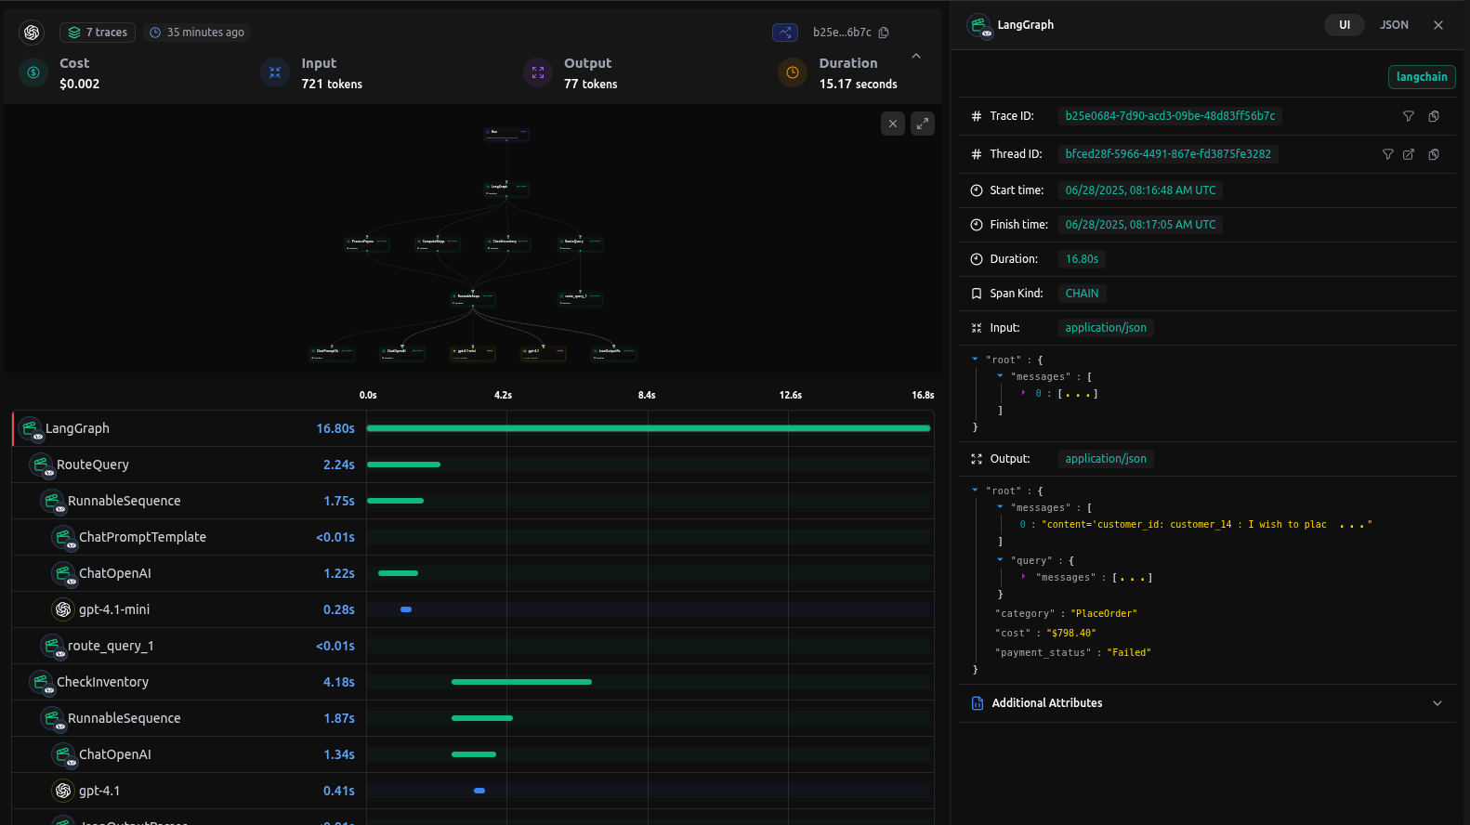Close the LangGraph details panel
This screenshot has height=825, width=1470.
[x=1438, y=25]
